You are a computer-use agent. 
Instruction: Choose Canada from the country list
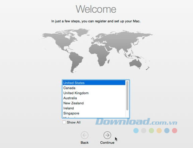94,88
